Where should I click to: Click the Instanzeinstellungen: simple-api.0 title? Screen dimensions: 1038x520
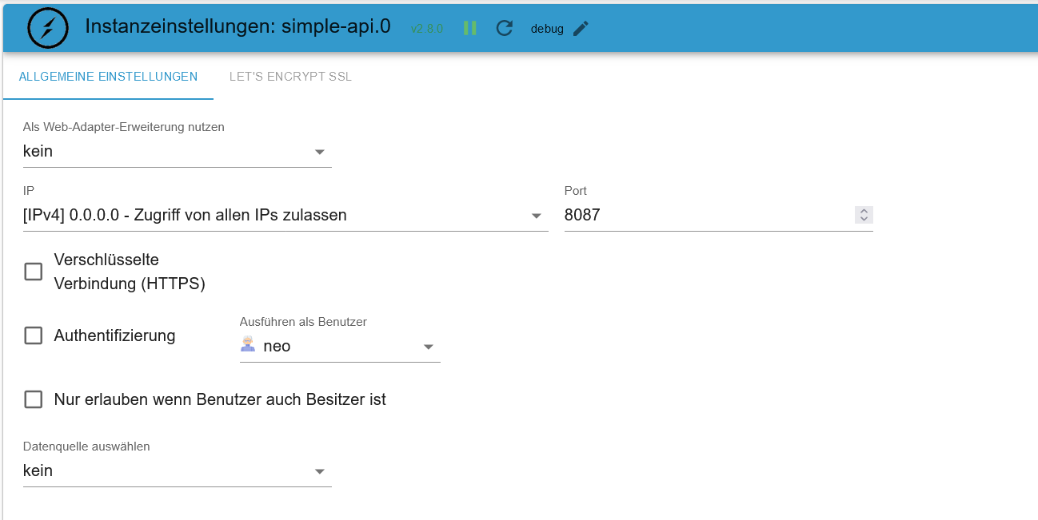point(238,26)
